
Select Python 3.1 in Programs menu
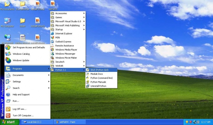[x=68, y=70]
